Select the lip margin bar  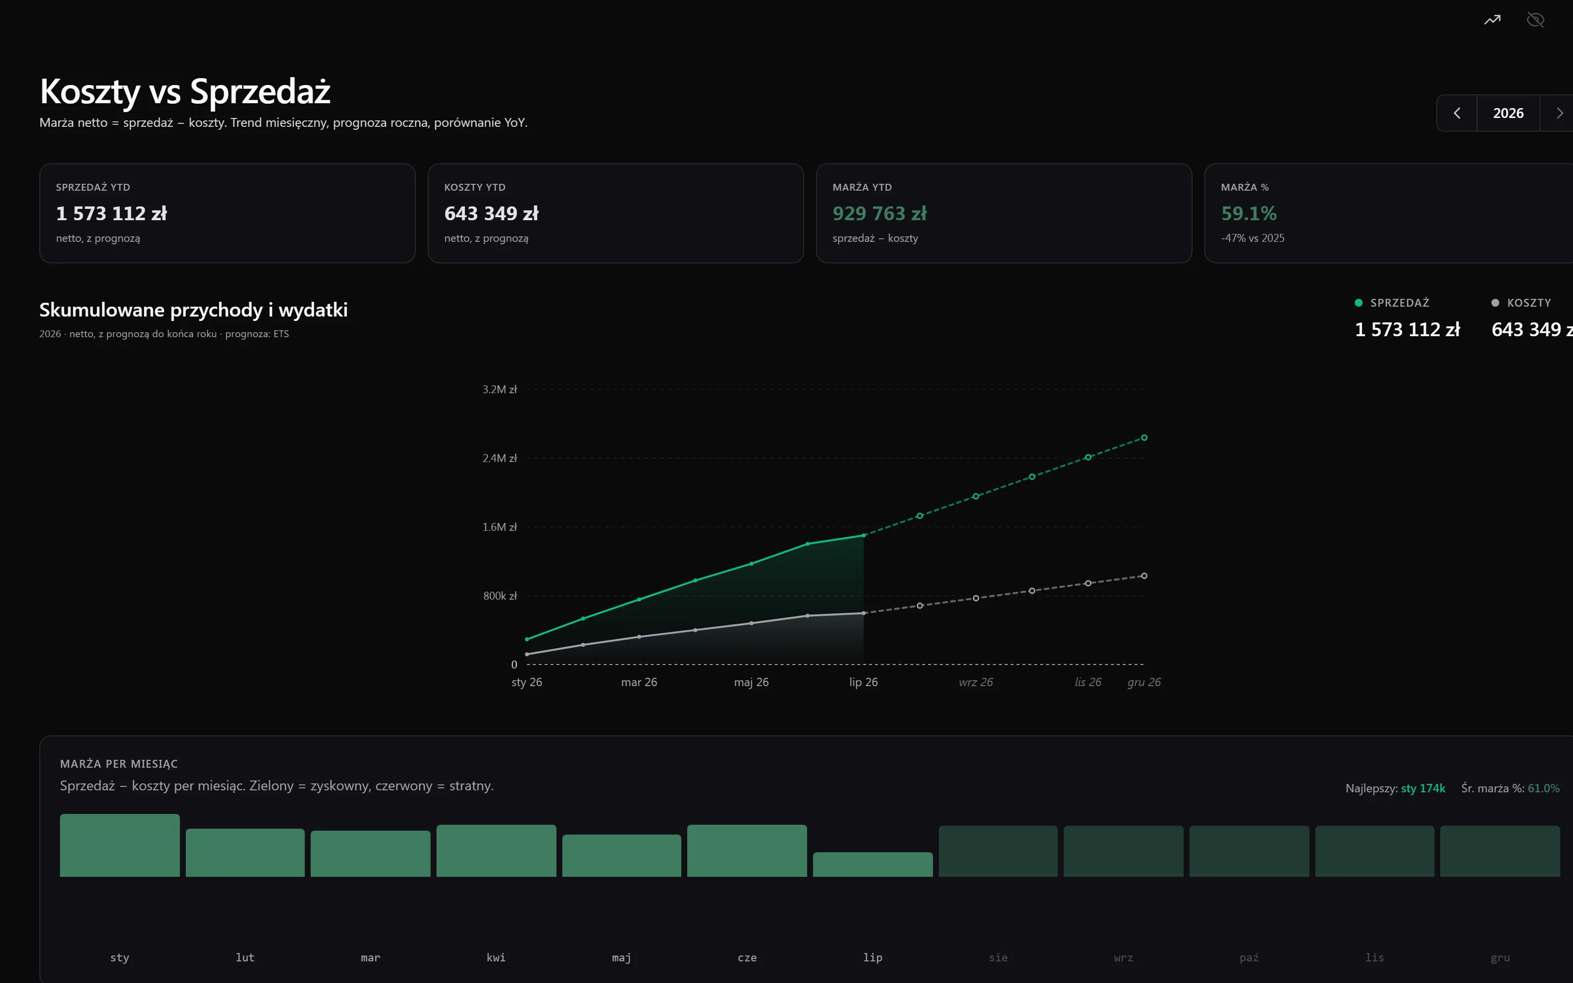pos(873,865)
